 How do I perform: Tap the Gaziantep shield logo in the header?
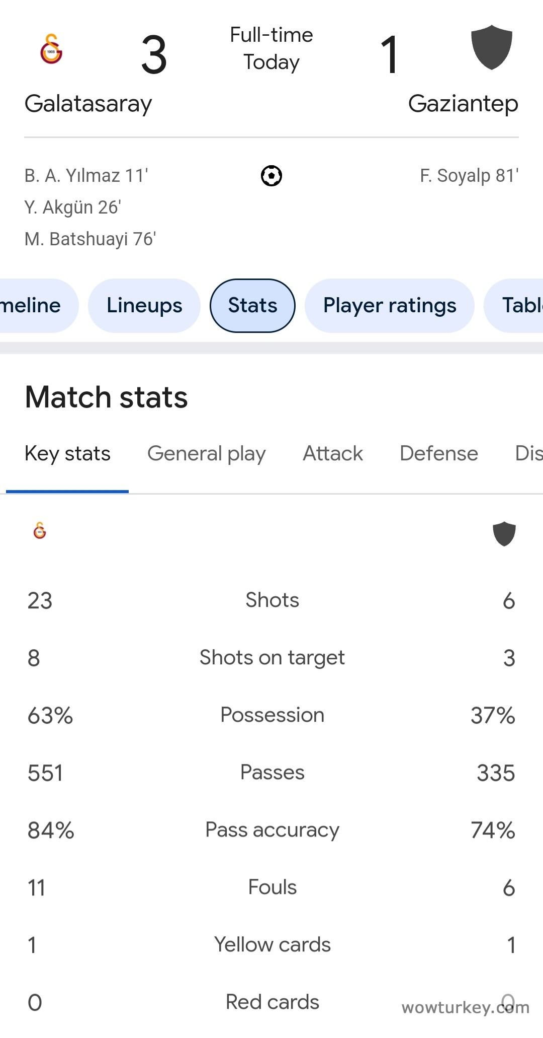[x=491, y=47]
